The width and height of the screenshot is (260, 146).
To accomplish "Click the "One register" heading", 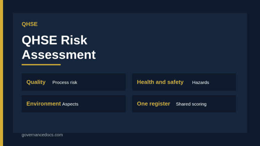I will pos(154,104).
